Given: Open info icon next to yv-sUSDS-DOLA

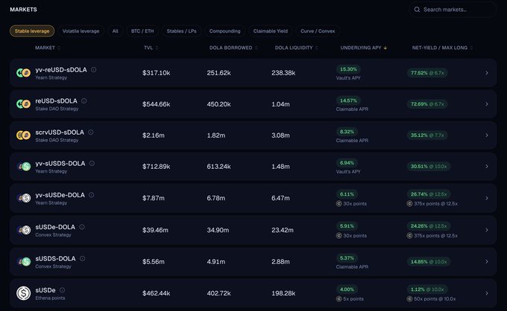Looking at the screenshot, I should tap(92, 163).
